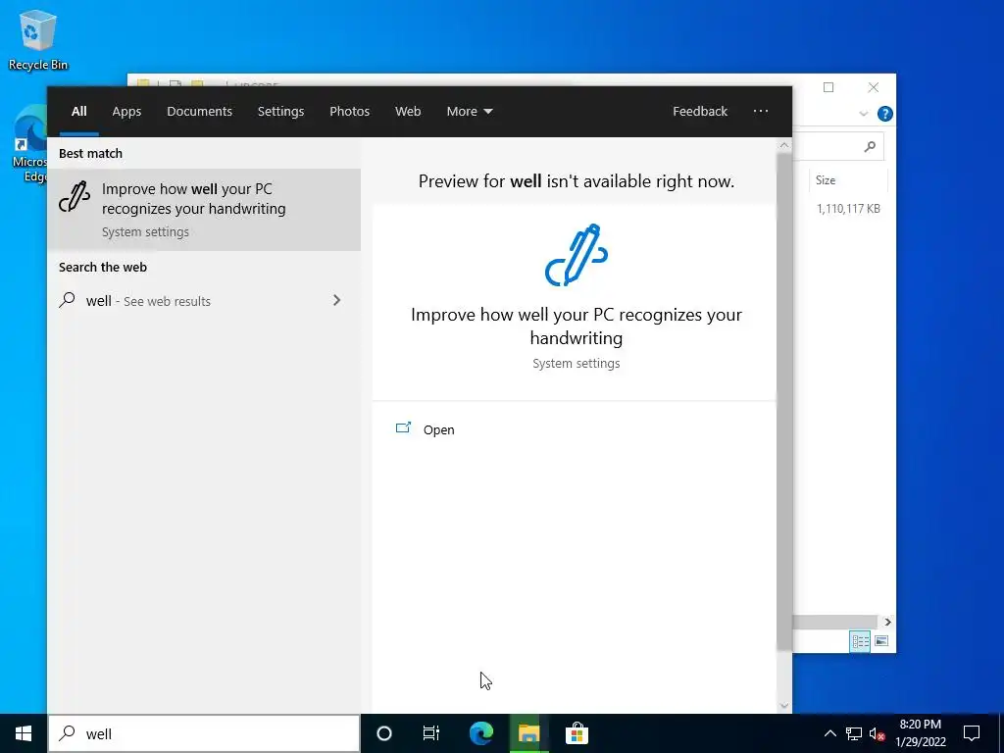This screenshot has width=1004, height=753.
Task: Expand web result chevron arrow for well
Action: tap(337, 300)
